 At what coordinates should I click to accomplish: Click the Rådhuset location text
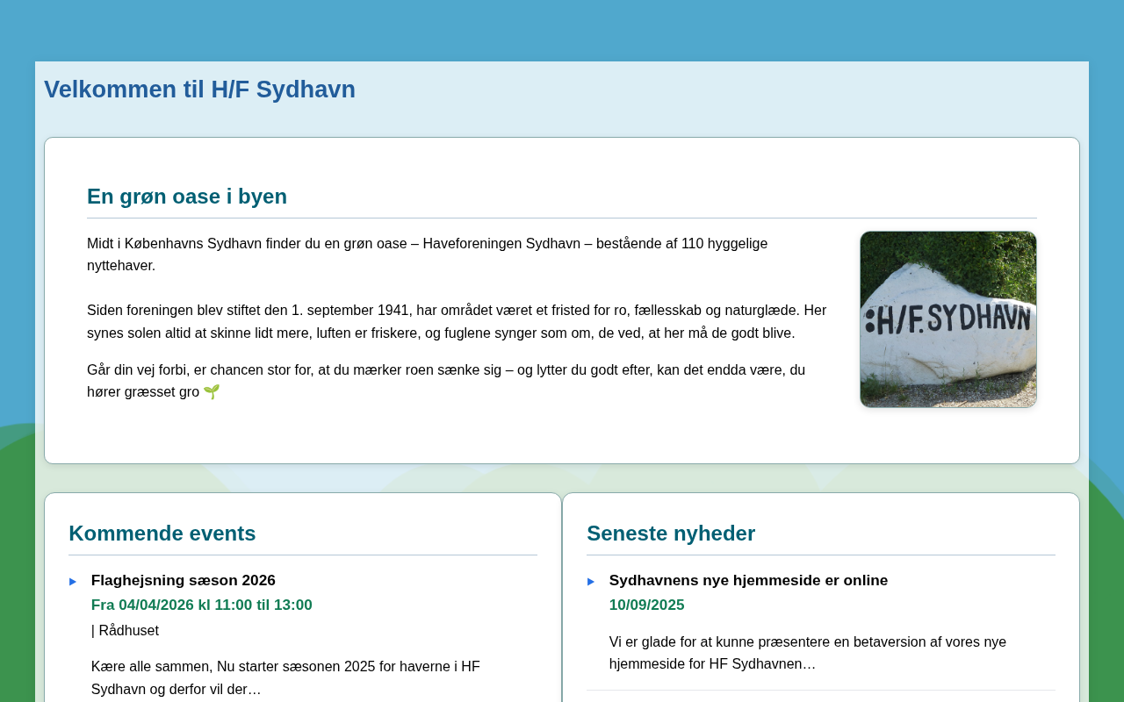128,630
